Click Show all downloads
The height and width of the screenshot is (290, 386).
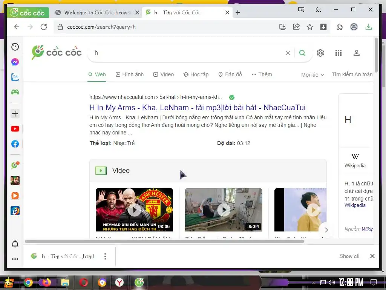point(349,256)
